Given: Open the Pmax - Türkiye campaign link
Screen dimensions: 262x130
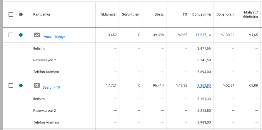Looking at the screenshot, I should (54, 37).
